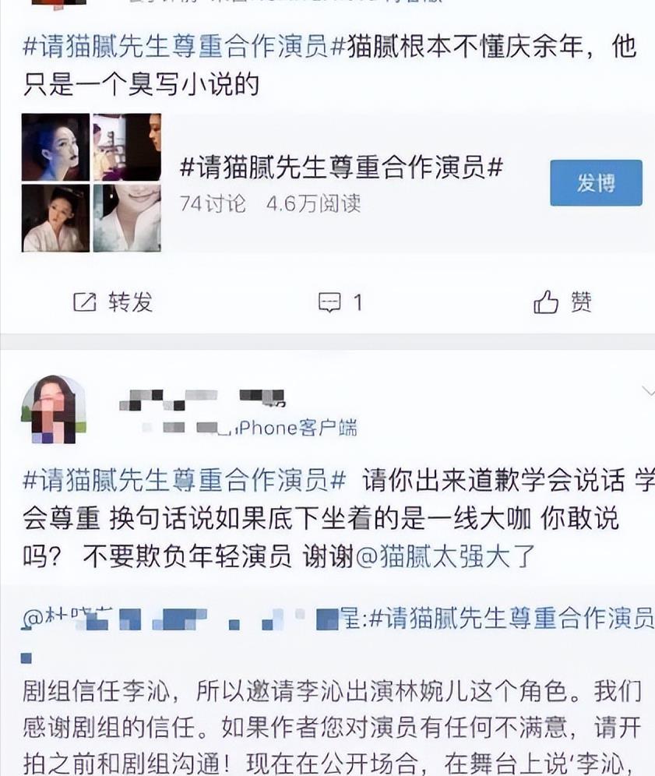655x776 pixels.
Task: Open the hashtag inside the reposted quote
Action: pyautogui.click(x=512, y=619)
